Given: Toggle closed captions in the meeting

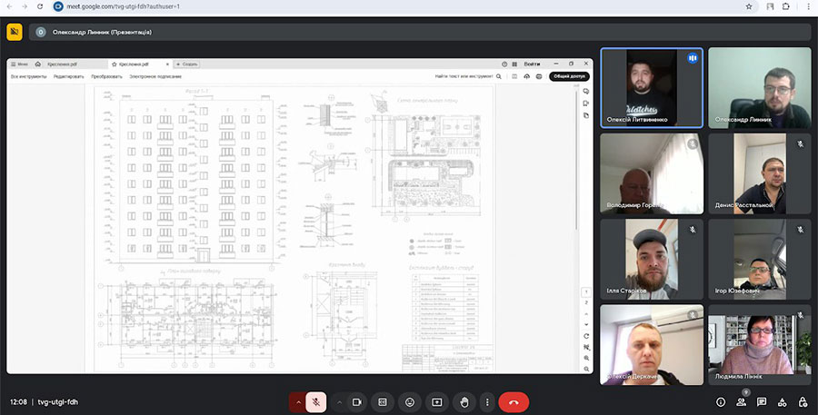Looking at the screenshot, I should click(x=383, y=401).
